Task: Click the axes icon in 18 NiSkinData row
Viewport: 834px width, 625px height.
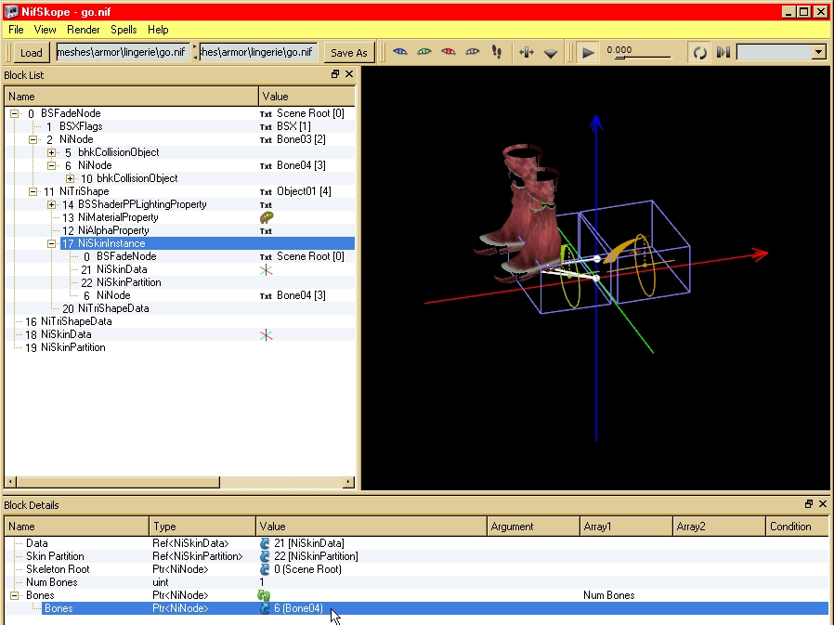Action: [x=267, y=334]
